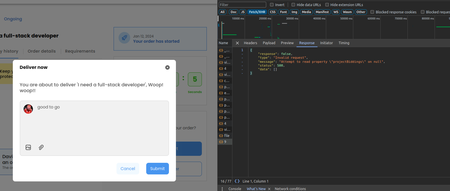Open DevTools drawer three-dot menu
The width and height of the screenshot is (450, 191).
223,189
